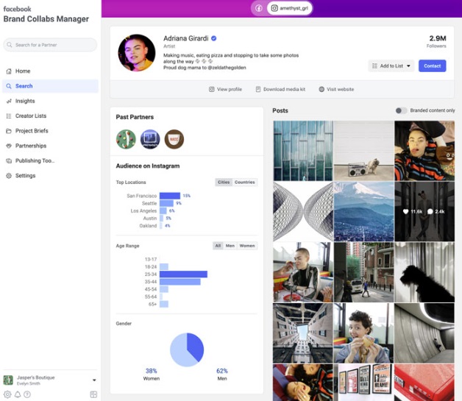Select the amethyst_grl Instagram account pill
This screenshot has width=462, height=401.
(289, 8)
